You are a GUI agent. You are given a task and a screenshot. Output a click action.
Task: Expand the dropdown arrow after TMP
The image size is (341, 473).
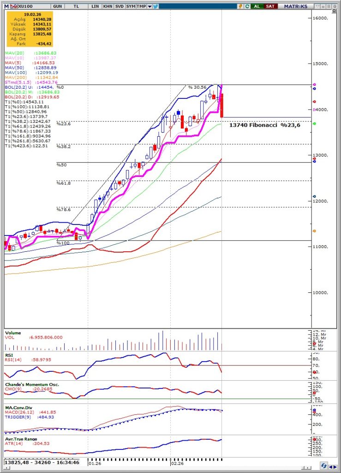tap(149, 6)
